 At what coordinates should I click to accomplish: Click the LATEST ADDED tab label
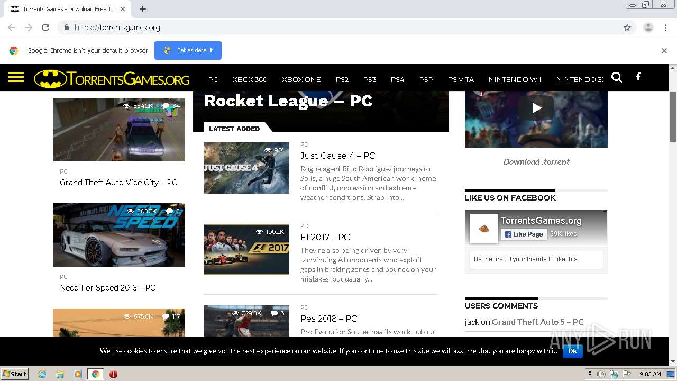[234, 129]
